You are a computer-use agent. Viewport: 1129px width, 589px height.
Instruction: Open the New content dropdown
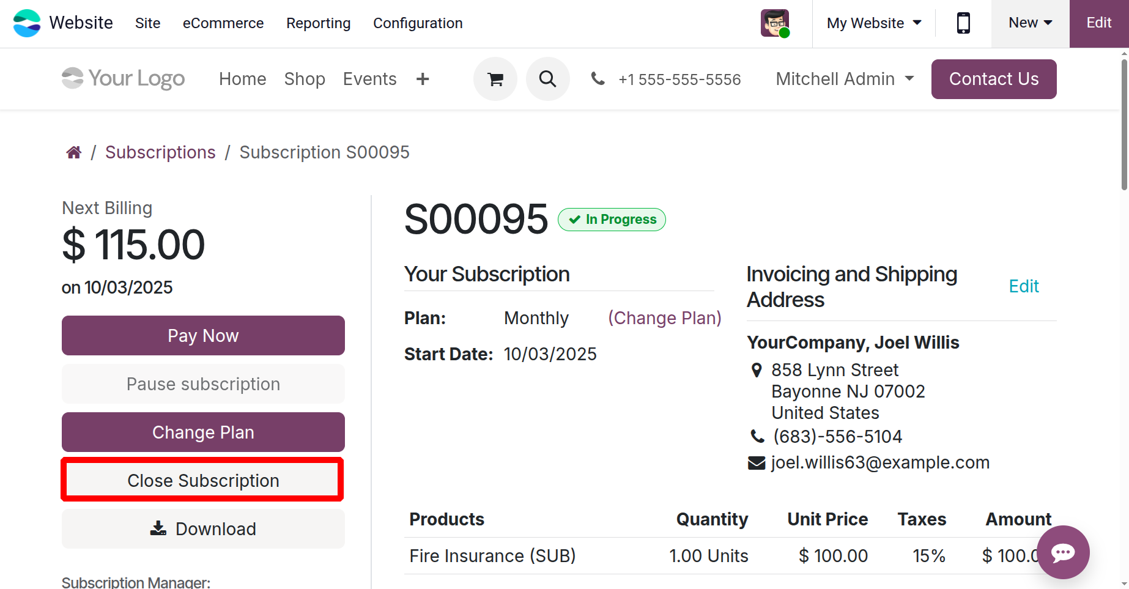pyautogui.click(x=1030, y=23)
